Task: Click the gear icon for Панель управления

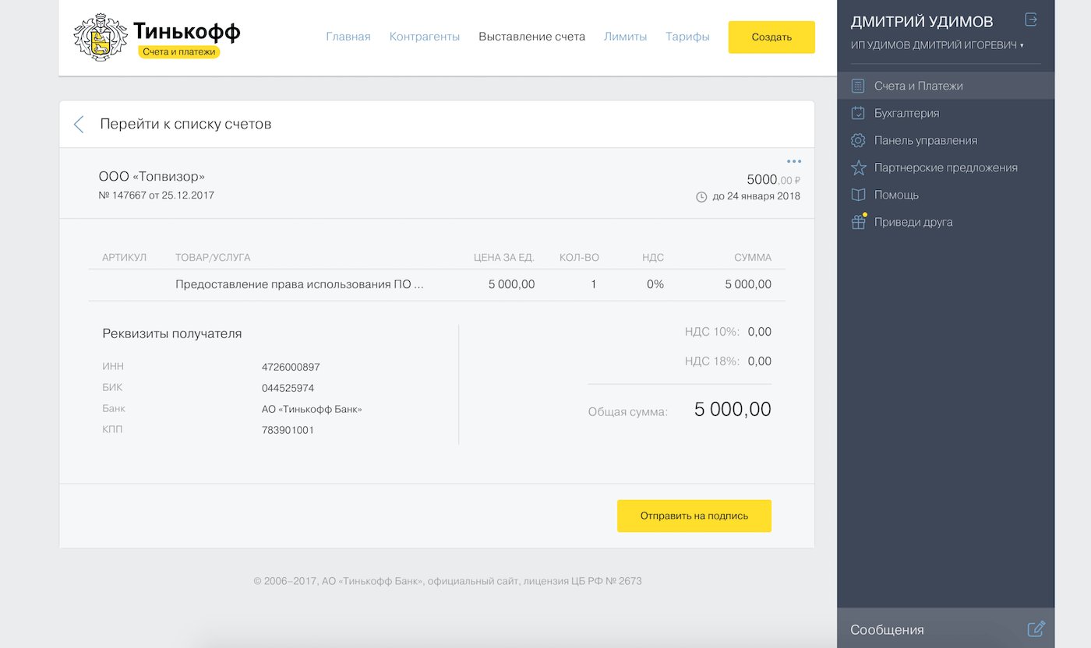Action: (858, 140)
